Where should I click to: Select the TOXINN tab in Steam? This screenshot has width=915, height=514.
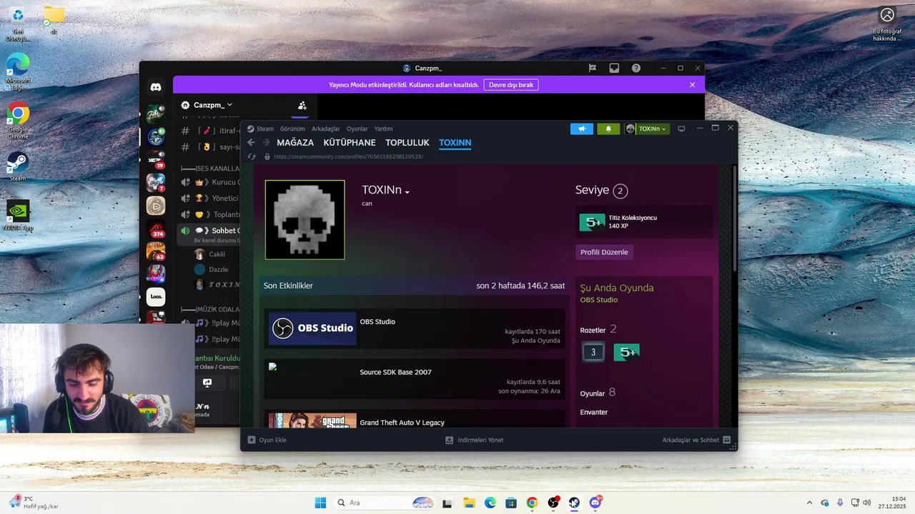455,143
